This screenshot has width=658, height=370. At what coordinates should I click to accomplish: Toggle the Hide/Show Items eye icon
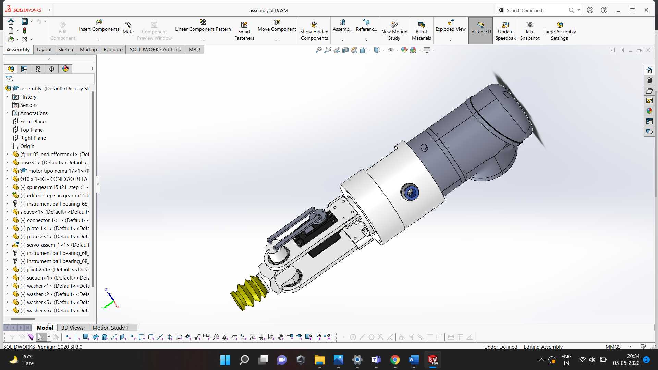coord(390,50)
